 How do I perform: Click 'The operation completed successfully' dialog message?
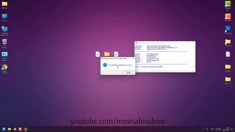[120, 65]
